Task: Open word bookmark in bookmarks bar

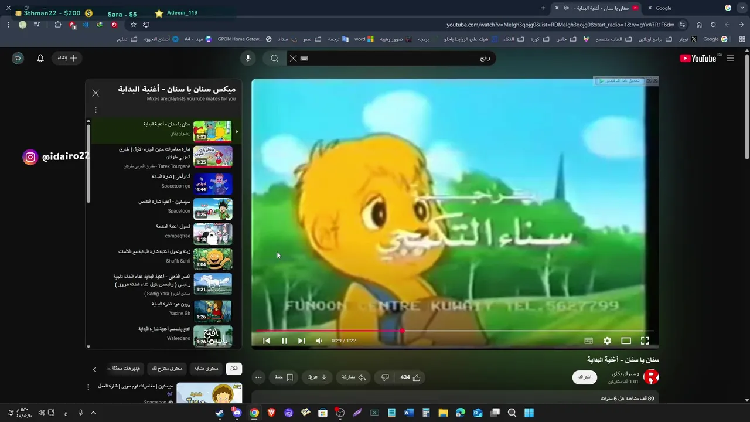Action: tap(364, 39)
